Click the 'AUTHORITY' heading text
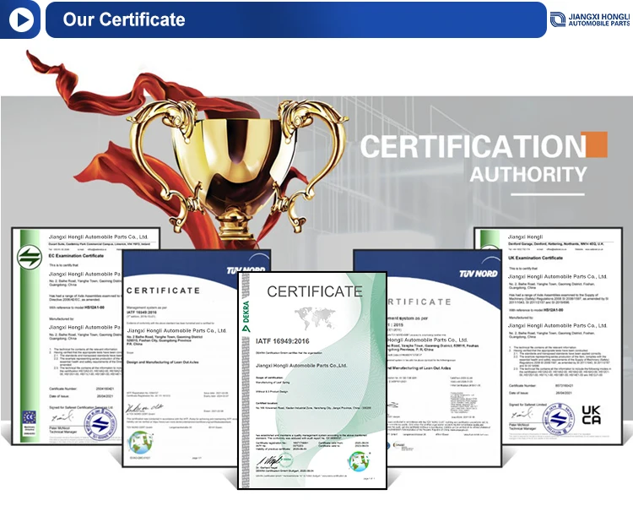 coord(528,175)
